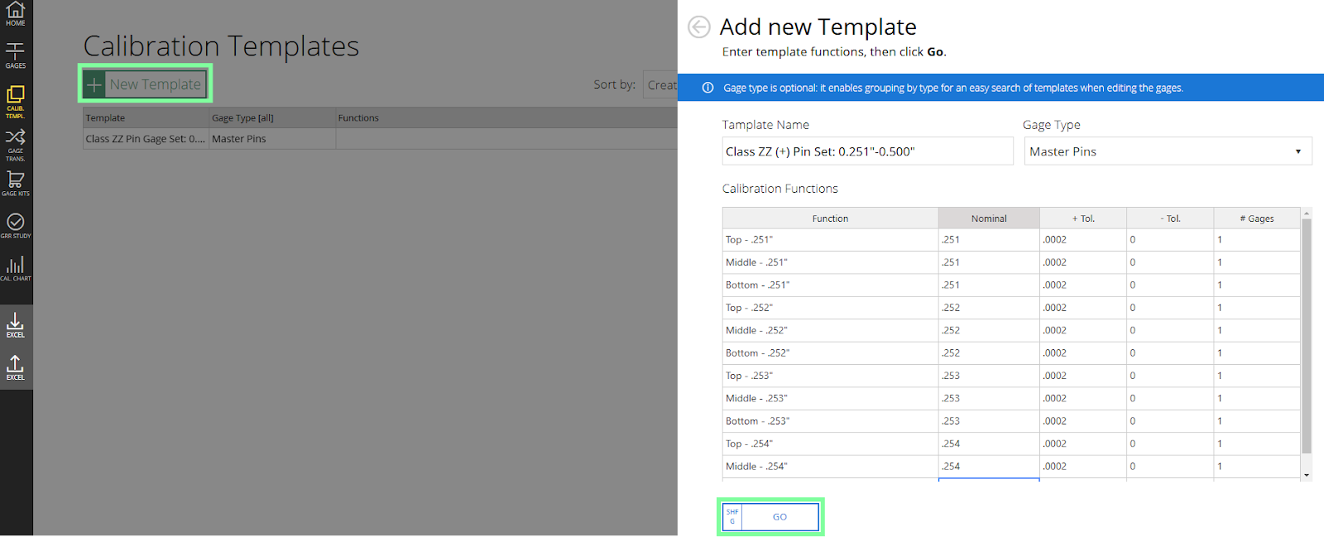Click + Tol. cell in 'Top - .252"' row
Screen dimensions: 1324x537
coord(1083,308)
